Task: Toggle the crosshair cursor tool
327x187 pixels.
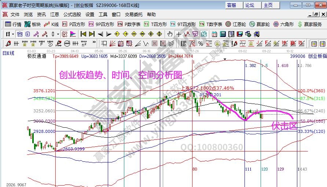Action: click(179, 34)
